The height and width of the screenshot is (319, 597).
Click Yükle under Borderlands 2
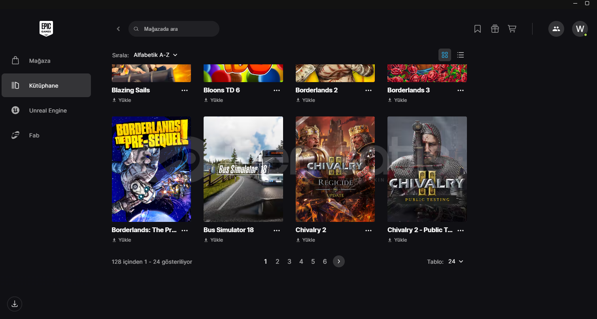[306, 100]
